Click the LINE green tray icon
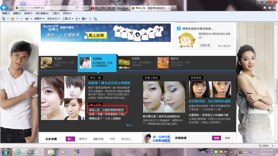 tap(216, 152)
